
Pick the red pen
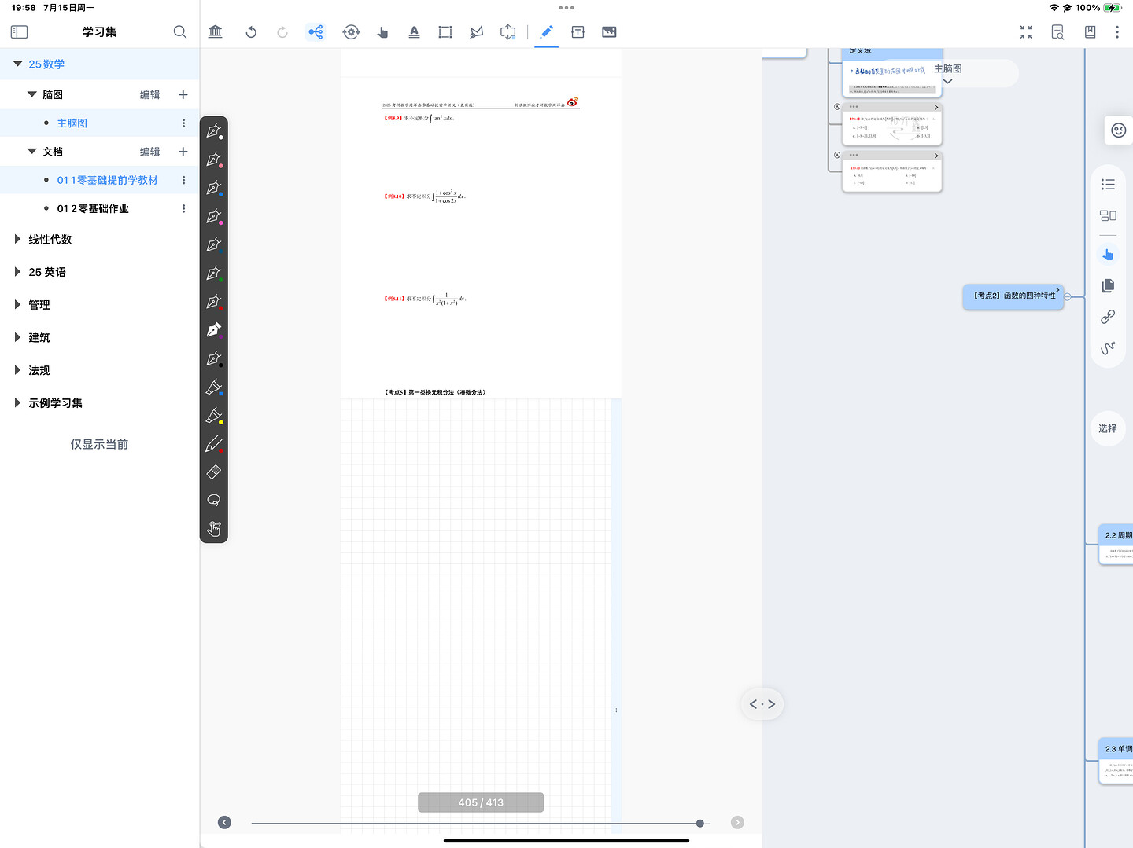click(214, 302)
